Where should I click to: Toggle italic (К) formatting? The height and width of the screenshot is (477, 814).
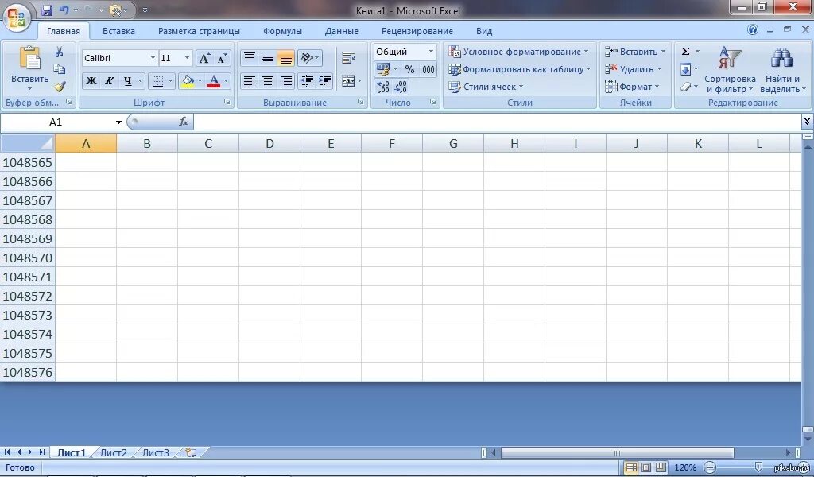pos(109,80)
